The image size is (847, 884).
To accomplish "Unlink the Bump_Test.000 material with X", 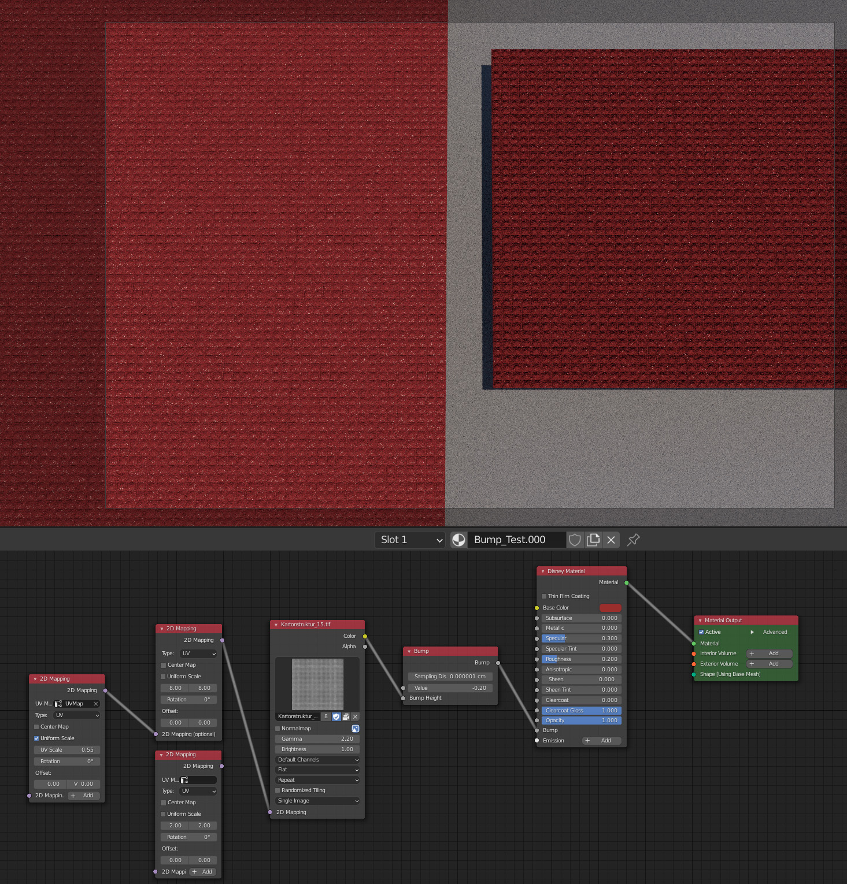I will [x=611, y=540].
